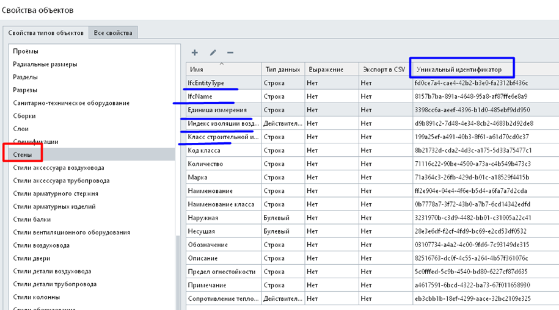Select the 'Обозначение' property row
Screen dimensions: 559x310
coord(373,245)
